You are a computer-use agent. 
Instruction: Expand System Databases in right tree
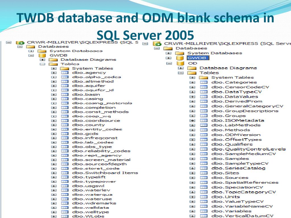[x=169, y=53]
